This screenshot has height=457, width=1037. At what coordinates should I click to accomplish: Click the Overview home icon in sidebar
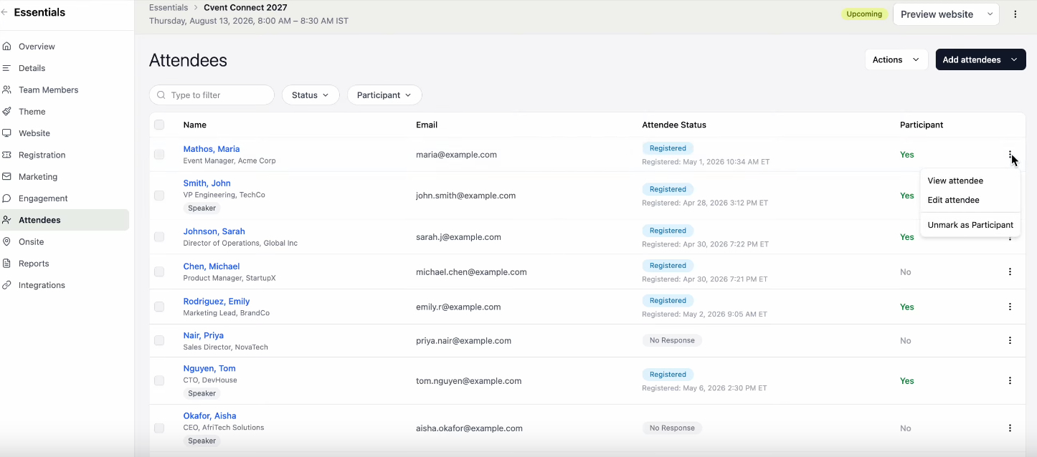[x=6, y=47]
